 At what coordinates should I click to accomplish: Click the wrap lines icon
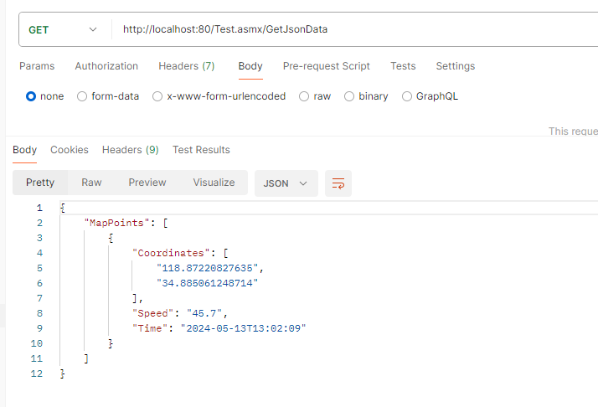(338, 183)
